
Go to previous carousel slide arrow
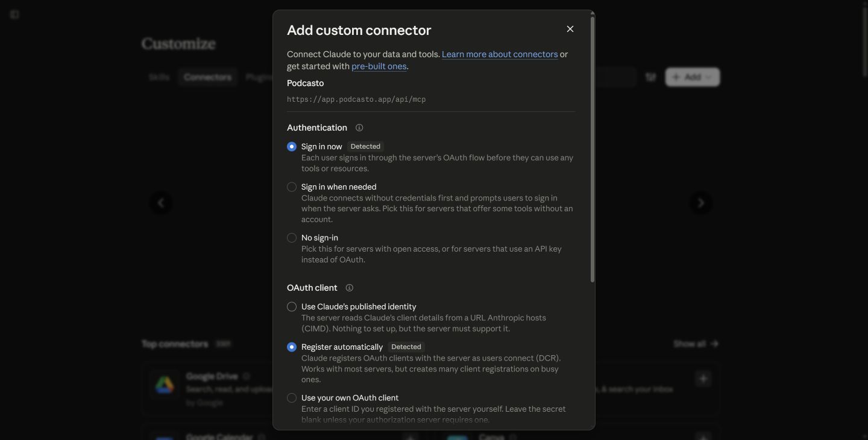(161, 203)
